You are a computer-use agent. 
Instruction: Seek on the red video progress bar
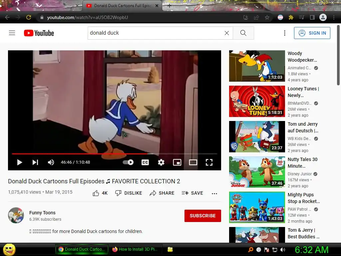coord(115,154)
